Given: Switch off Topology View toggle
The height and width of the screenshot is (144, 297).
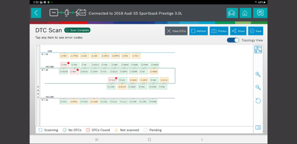Looking at the screenshot, I should point(233,40).
